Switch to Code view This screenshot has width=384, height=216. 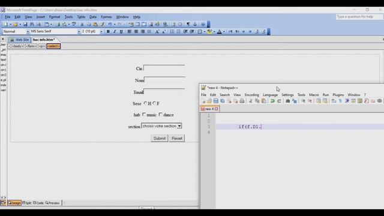tap(38, 203)
